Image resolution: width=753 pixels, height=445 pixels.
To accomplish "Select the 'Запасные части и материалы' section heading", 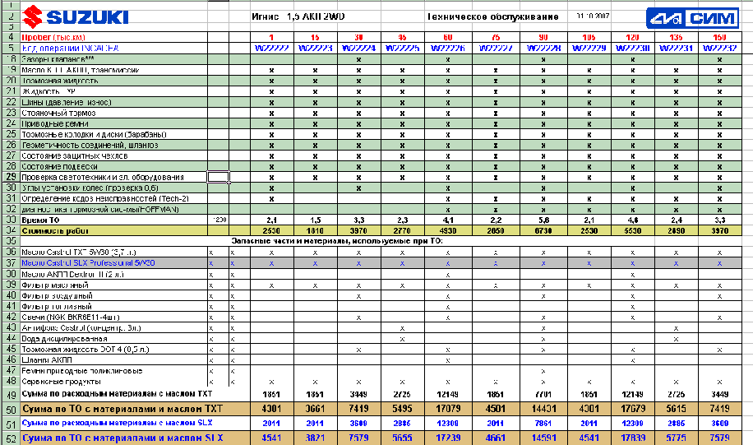I will [337, 241].
